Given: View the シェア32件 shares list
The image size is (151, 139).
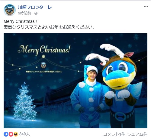Looking at the screenshot, I should [137, 134].
